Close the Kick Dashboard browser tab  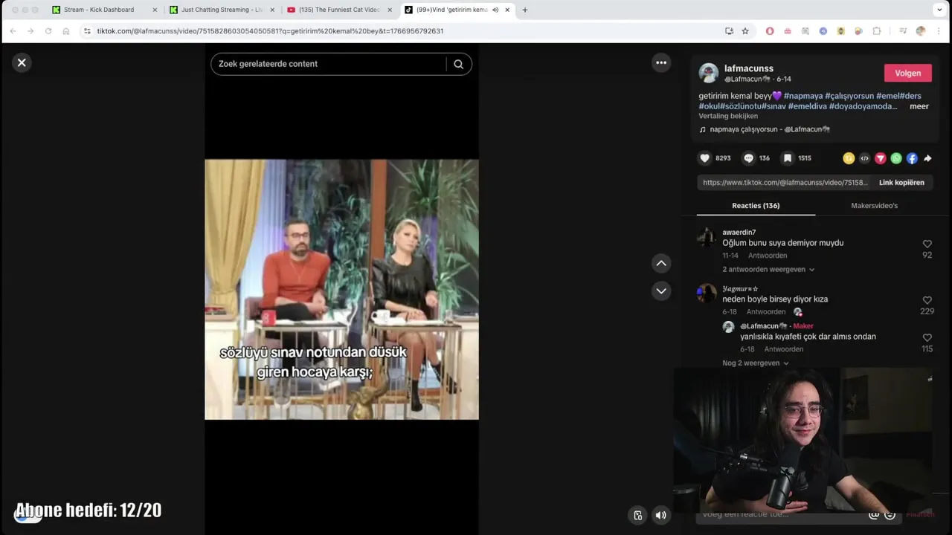(x=155, y=10)
